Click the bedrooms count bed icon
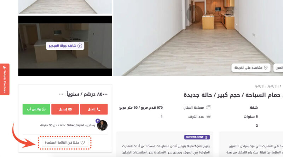 click(208, 116)
